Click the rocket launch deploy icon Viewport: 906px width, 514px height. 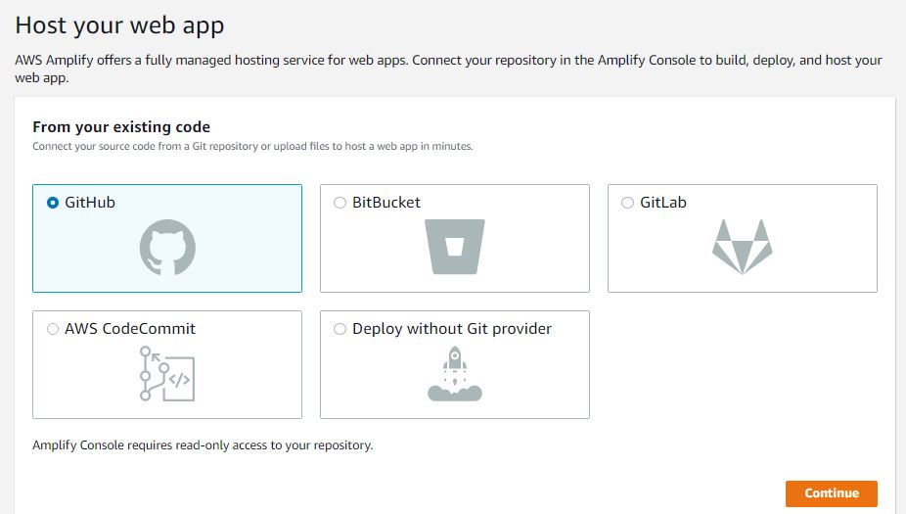coord(455,373)
